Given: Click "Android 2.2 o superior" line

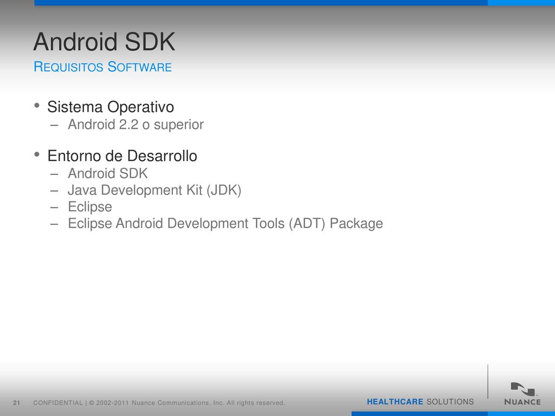Looking at the screenshot, I should [x=135, y=125].
